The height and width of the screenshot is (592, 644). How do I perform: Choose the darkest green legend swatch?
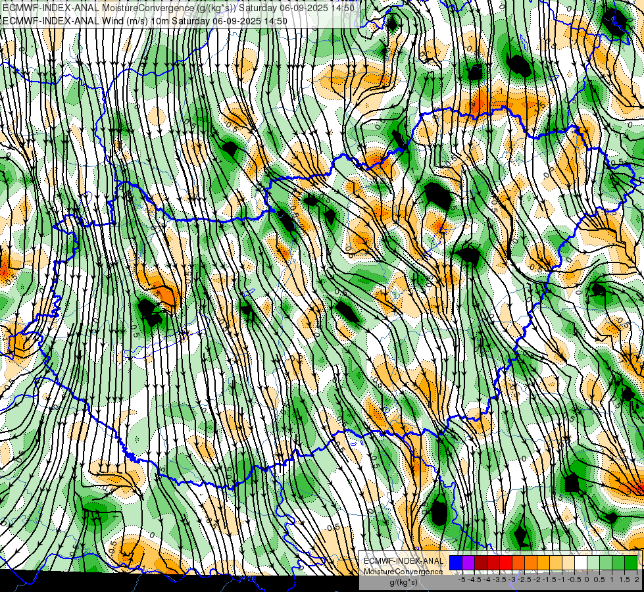click(630, 562)
